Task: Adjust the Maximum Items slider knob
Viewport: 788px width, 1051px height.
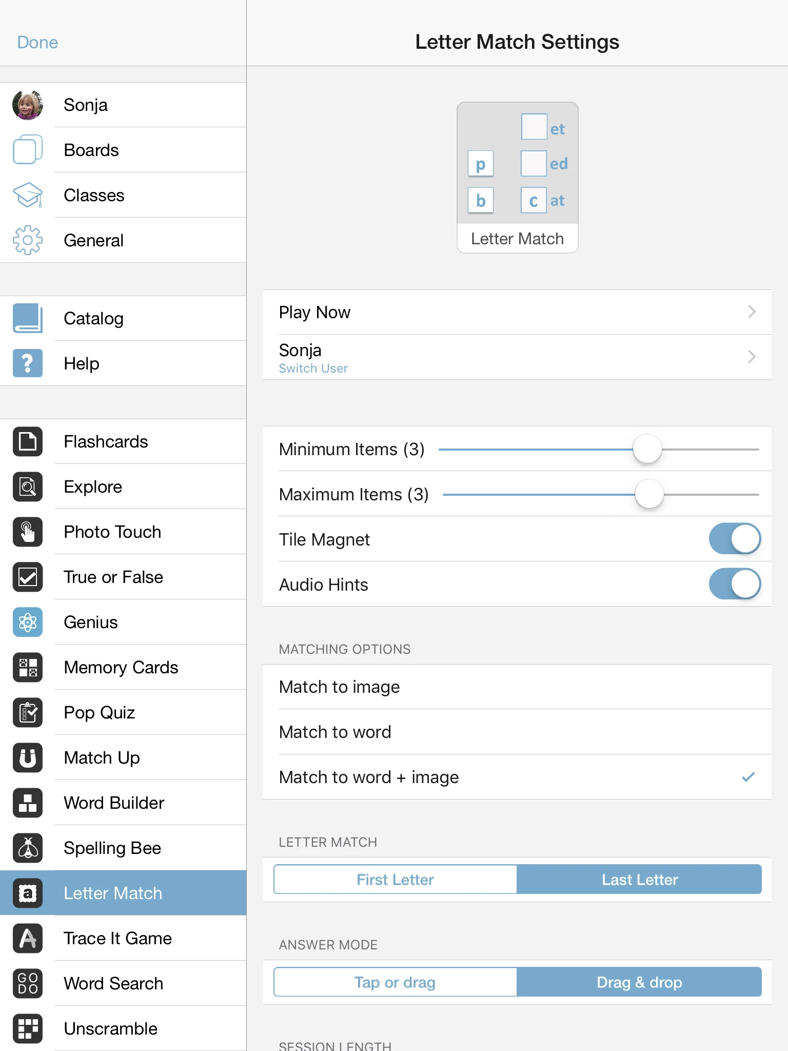Action: pos(649,494)
